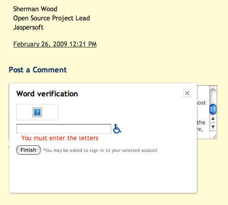Click the blue scrollbar thumb in comment box

pos(213,109)
